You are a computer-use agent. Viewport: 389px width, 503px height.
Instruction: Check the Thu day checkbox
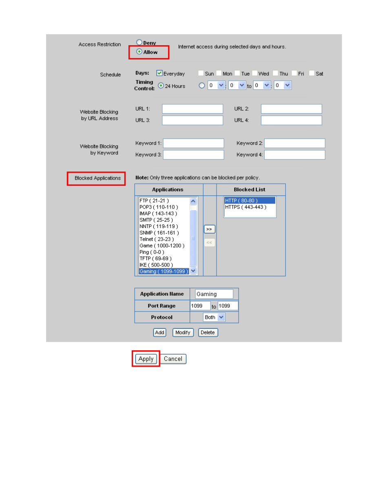[275, 73]
